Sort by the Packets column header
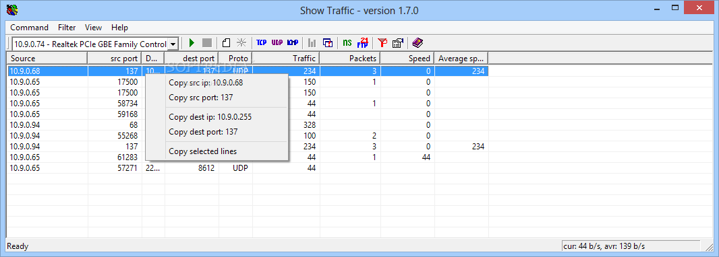 tap(350, 58)
